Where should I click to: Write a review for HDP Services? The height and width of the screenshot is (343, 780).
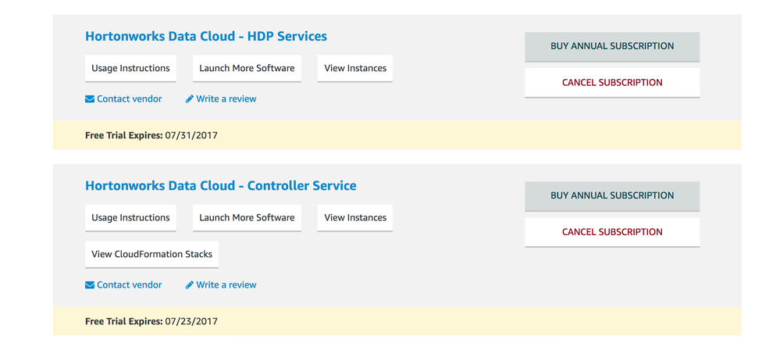coord(226,99)
